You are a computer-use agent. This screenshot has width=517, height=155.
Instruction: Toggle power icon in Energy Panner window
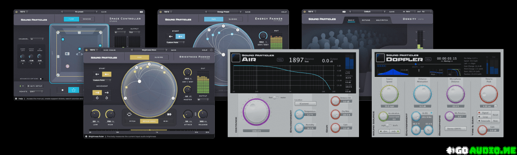coord(160,12)
